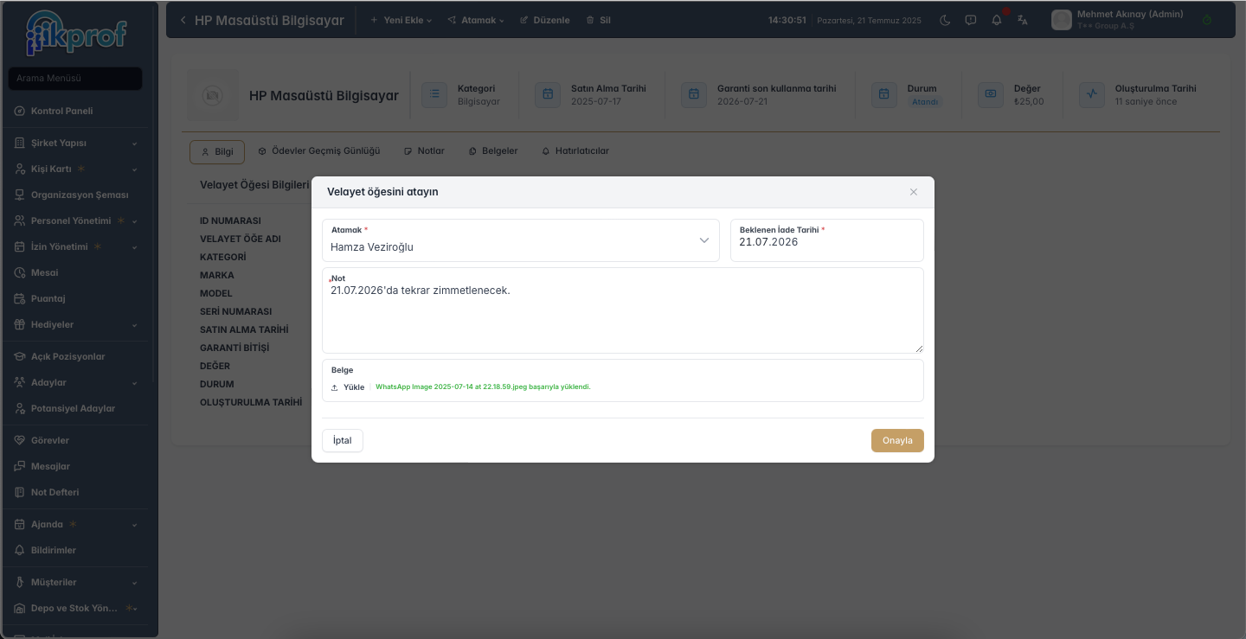Image resolution: width=1246 pixels, height=639 pixels.
Task: Cancel the dialog with İptal
Action: [x=343, y=440]
